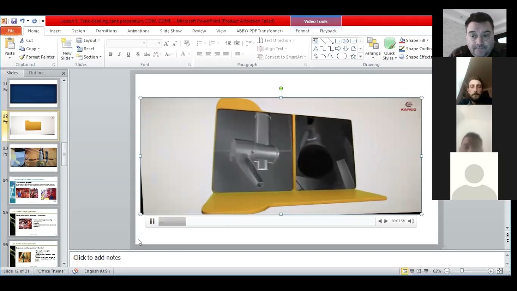Toggle Bold formatting
This screenshot has height=291, width=517.
pos(110,54)
